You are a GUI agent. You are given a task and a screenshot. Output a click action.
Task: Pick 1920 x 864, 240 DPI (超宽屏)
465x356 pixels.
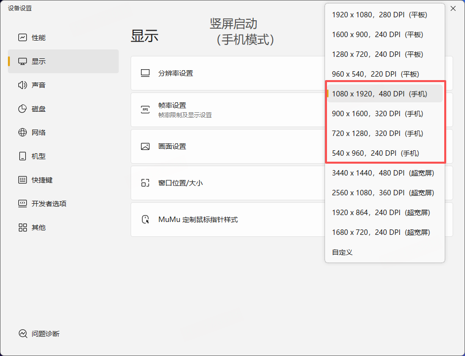(385, 213)
